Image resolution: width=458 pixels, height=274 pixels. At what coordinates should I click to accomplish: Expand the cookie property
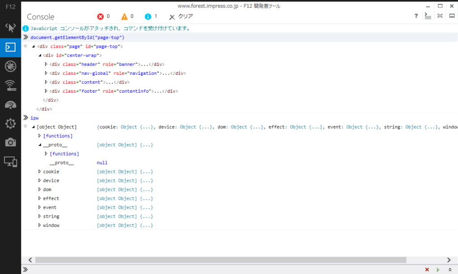point(39,171)
